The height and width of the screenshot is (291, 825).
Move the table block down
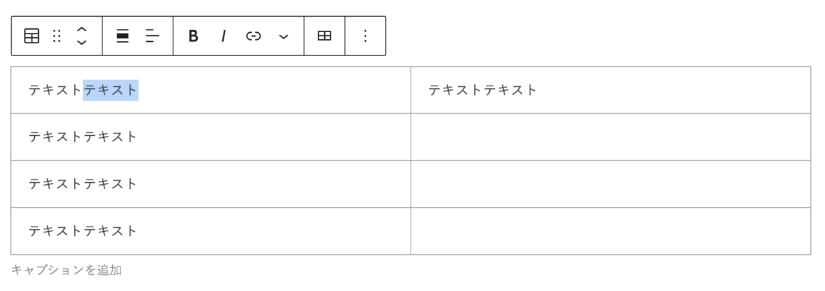coord(82,42)
